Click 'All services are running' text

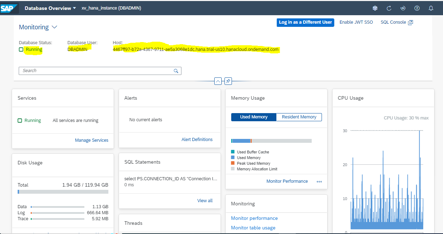point(76,121)
